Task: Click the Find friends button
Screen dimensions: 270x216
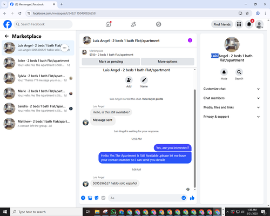Action: (x=222, y=24)
